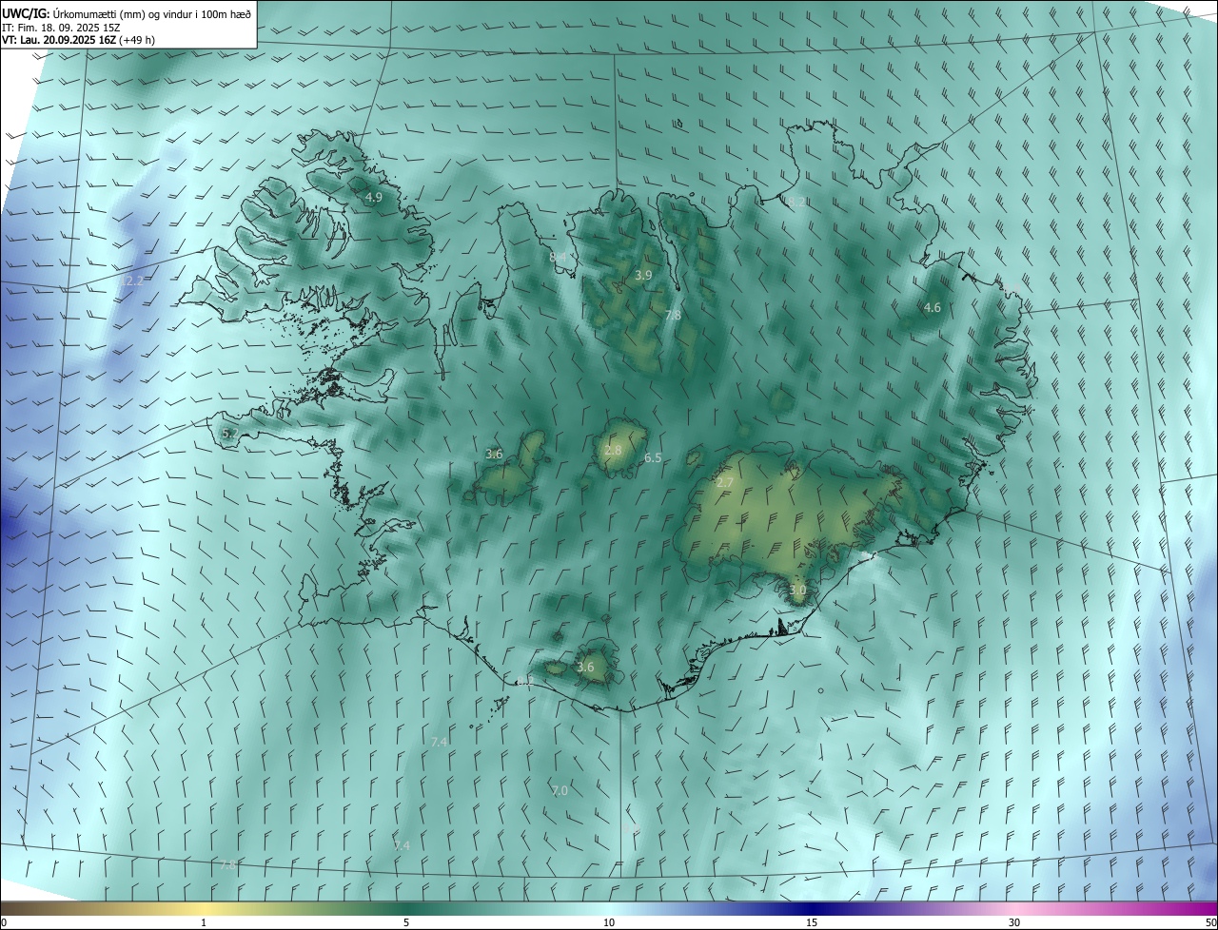Click the 3.0 value on the map
Image resolution: width=1218 pixels, height=930 pixels.
pyautogui.click(x=797, y=590)
